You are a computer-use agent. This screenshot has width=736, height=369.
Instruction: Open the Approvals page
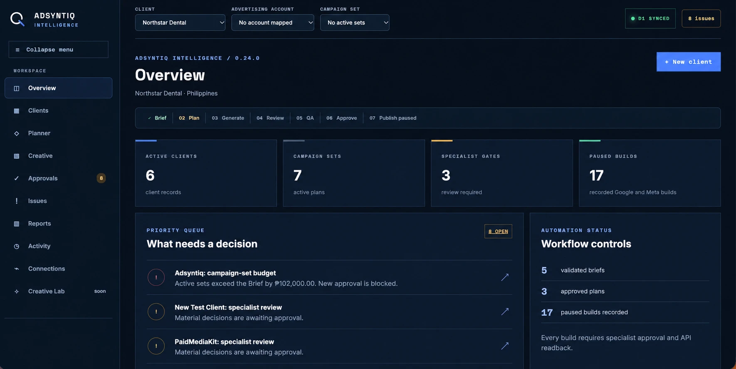click(58, 178)
